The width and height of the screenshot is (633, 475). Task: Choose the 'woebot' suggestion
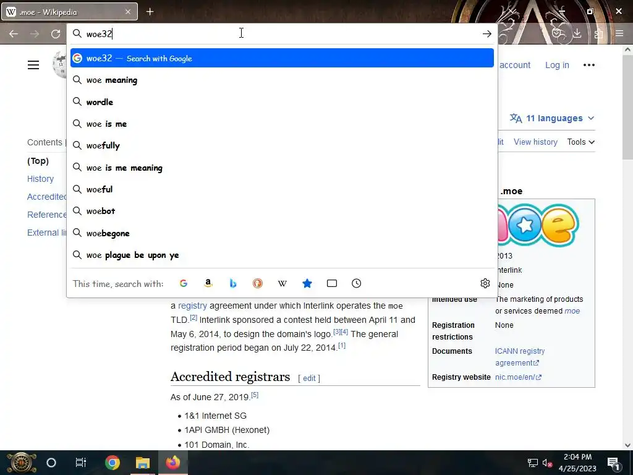282,212
